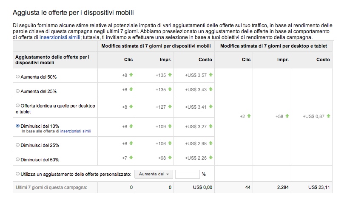Open the Aumenta del dropdown

pos(154,174)
